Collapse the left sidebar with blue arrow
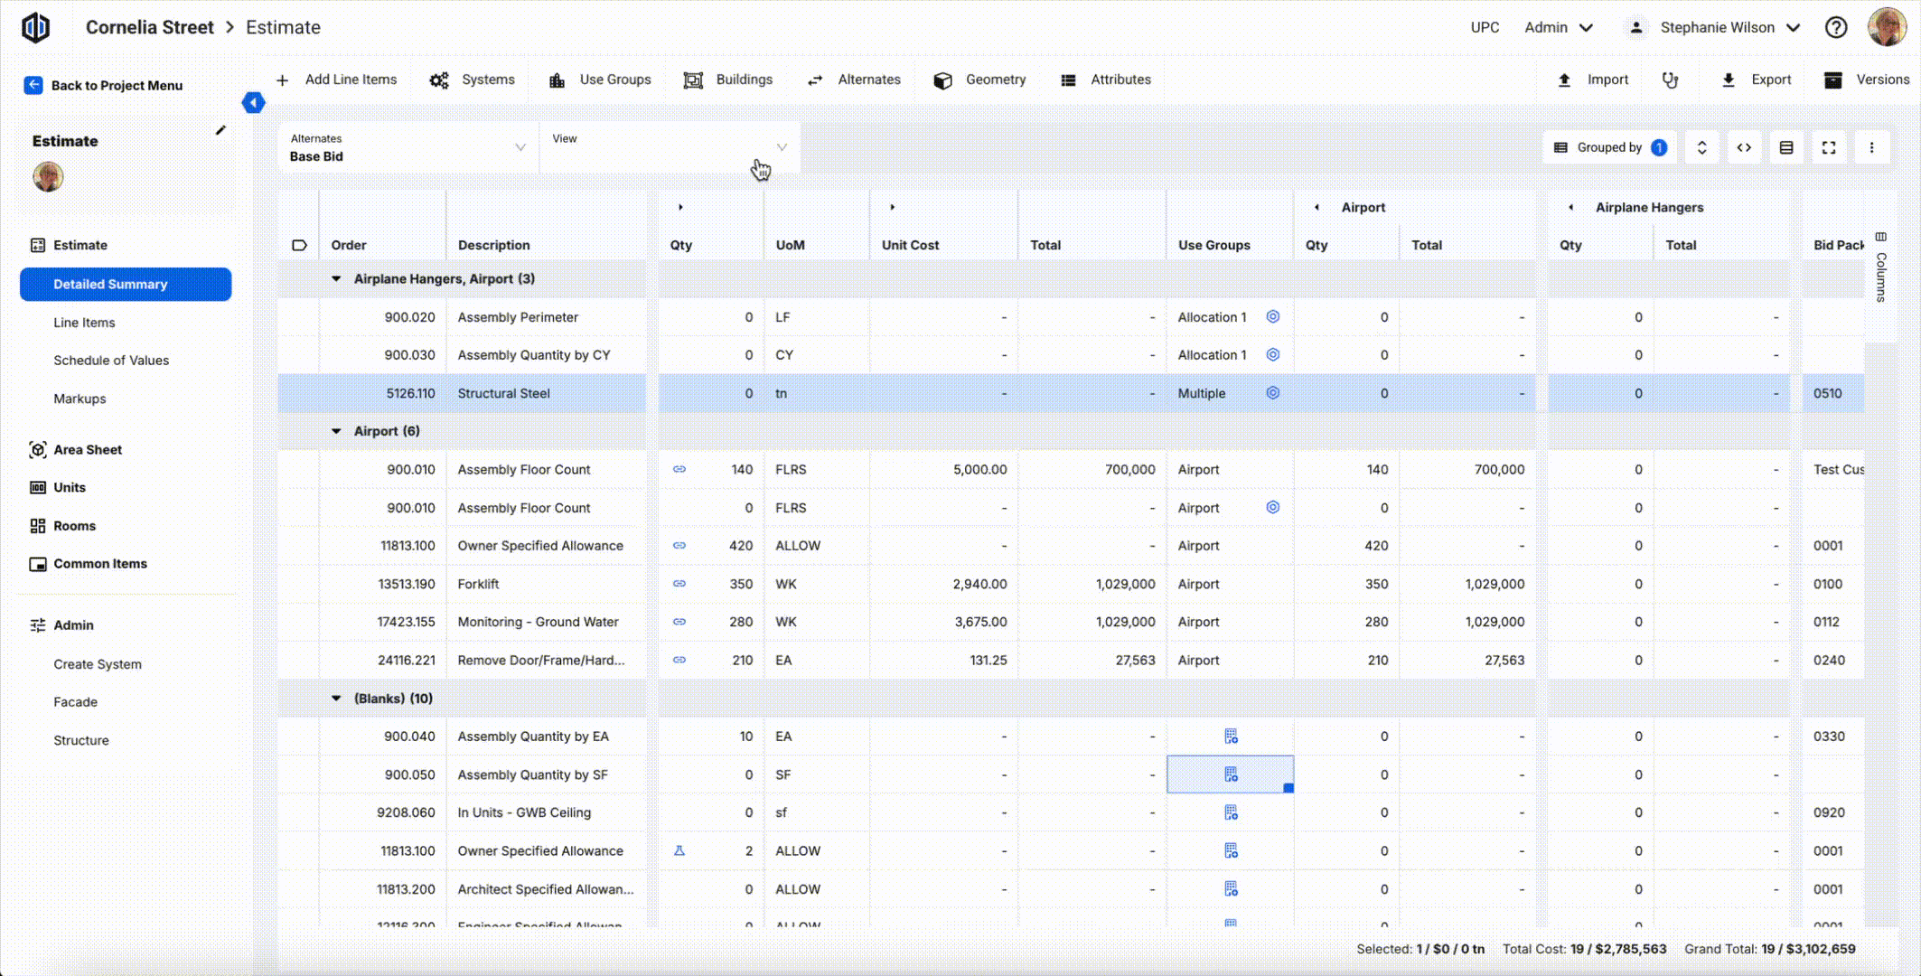 (x=253, y=103)
